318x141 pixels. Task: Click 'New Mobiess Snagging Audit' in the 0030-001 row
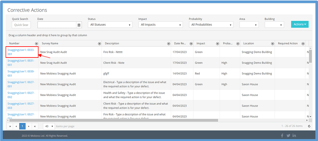point(58,73)
